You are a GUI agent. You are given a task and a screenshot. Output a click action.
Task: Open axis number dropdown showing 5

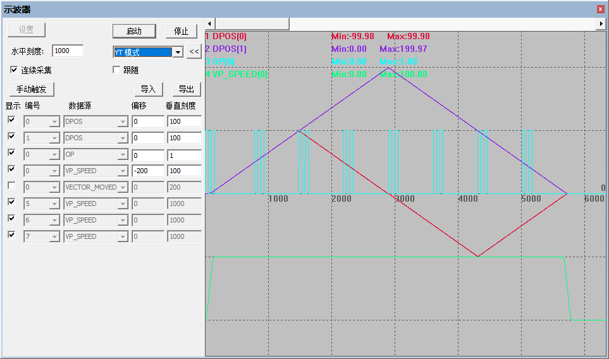pyautogui.click(x=54, y=204)
